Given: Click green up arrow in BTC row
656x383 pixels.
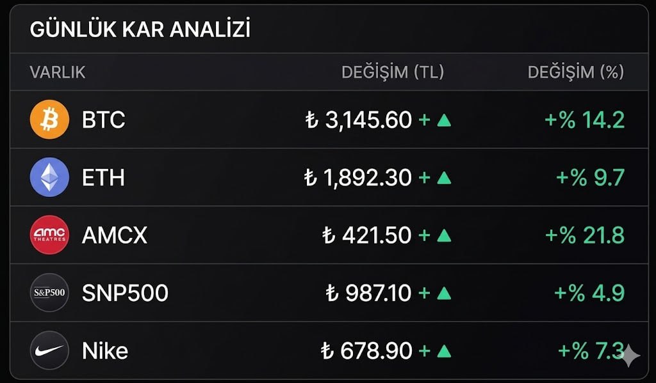Looking at the screenshot, I should [444, 120].
